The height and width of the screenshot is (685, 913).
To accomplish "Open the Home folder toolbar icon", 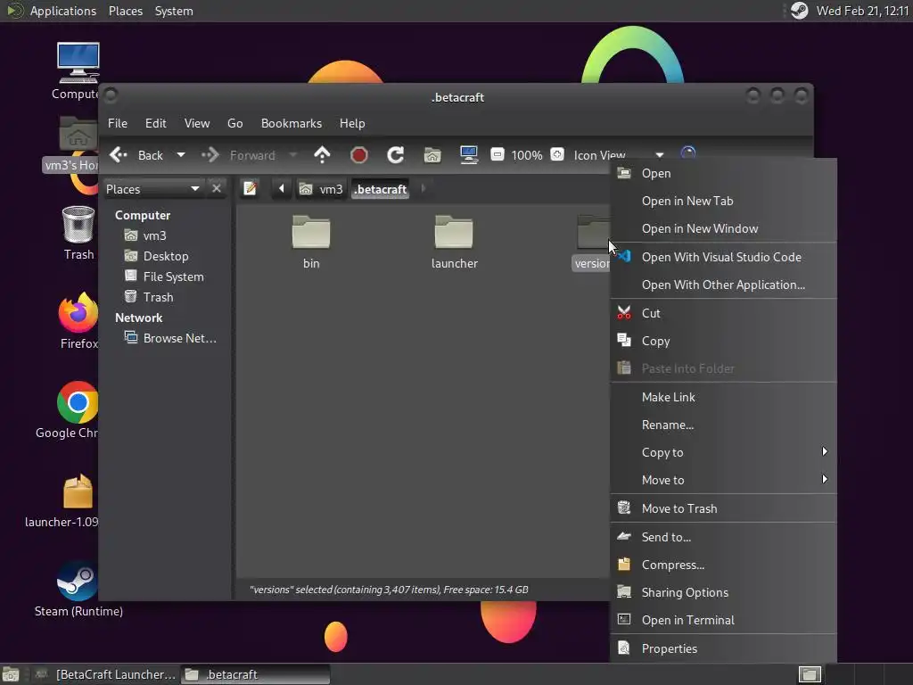I will [x=432, y=155].
